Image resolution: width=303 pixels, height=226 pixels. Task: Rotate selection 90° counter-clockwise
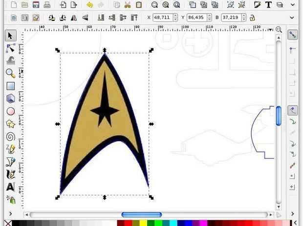[52, 18]
